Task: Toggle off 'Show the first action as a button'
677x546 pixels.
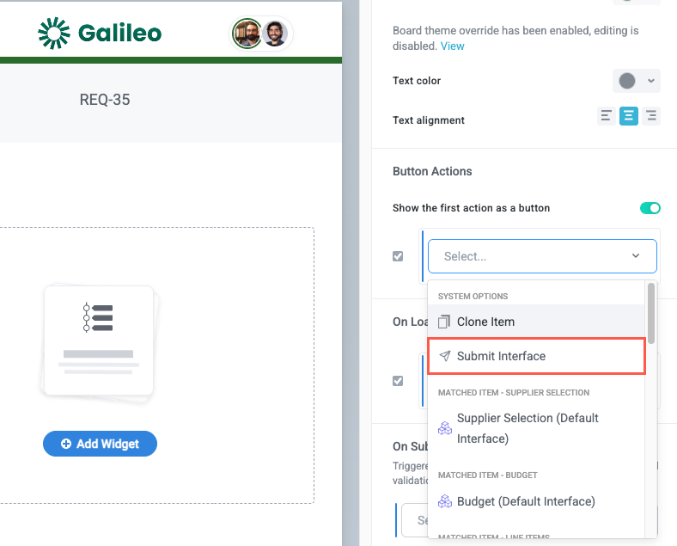Action: tap(650, 208)
